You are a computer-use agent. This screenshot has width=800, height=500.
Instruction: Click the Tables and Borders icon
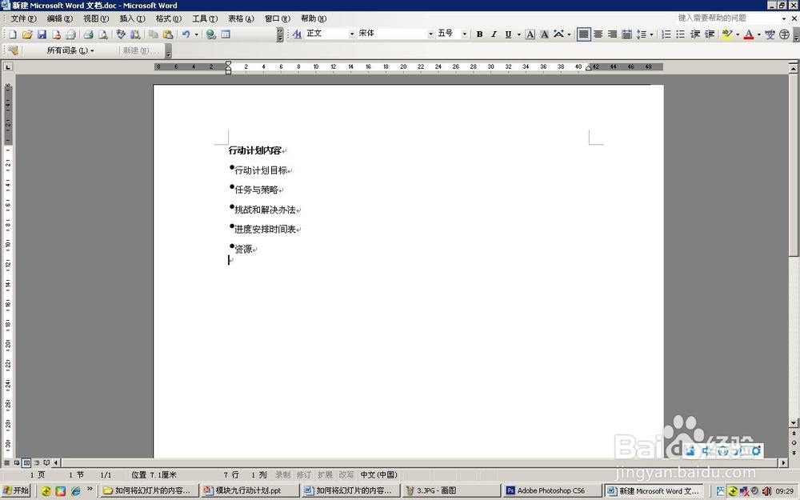click(x=226, y=34)
